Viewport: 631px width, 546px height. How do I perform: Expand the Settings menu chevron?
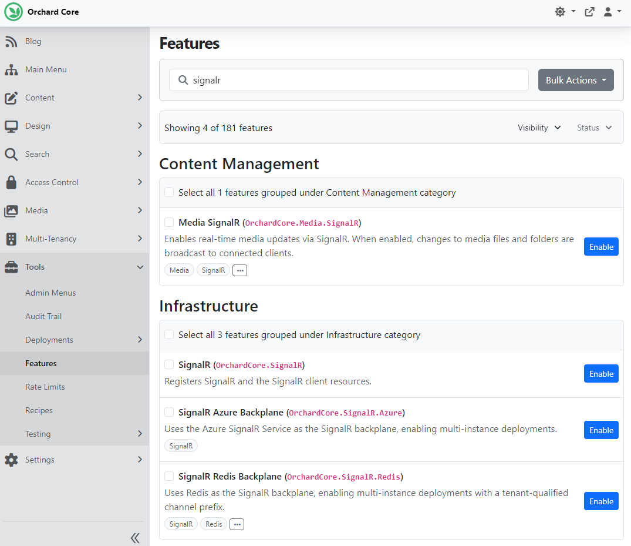(140, 460)
